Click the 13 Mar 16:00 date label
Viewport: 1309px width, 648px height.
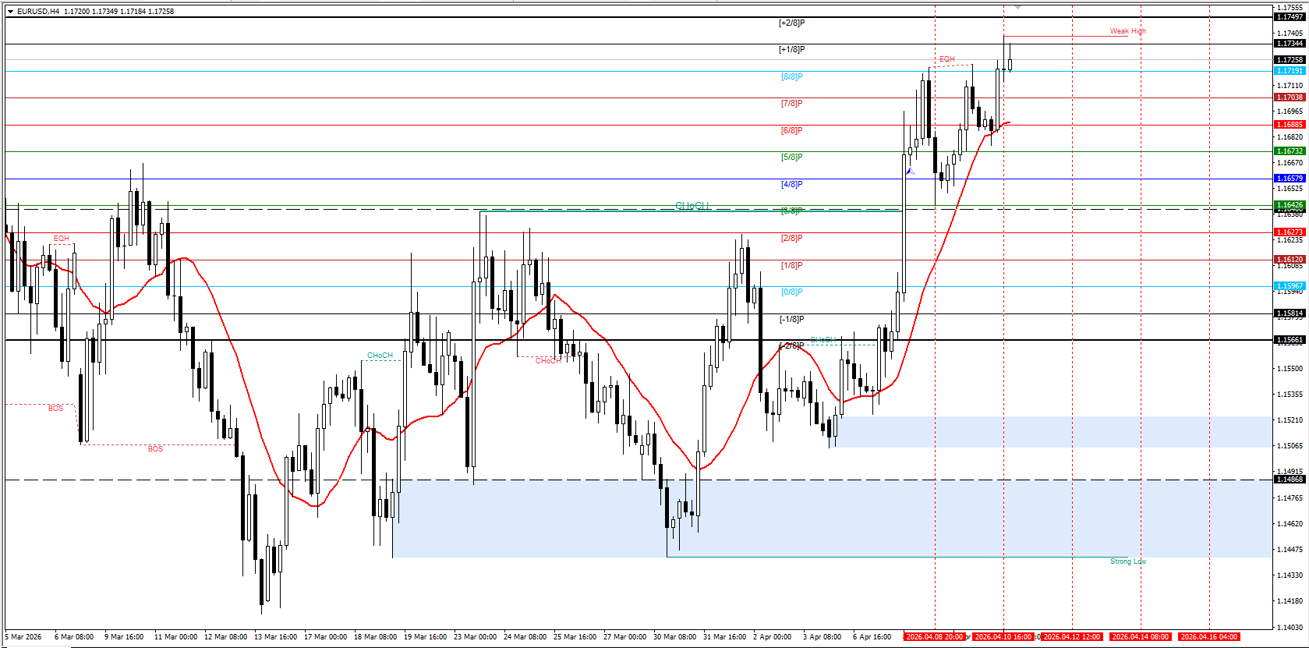(276, 637)
